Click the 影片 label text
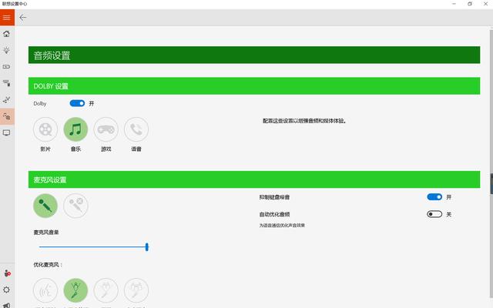 [45, 149]
